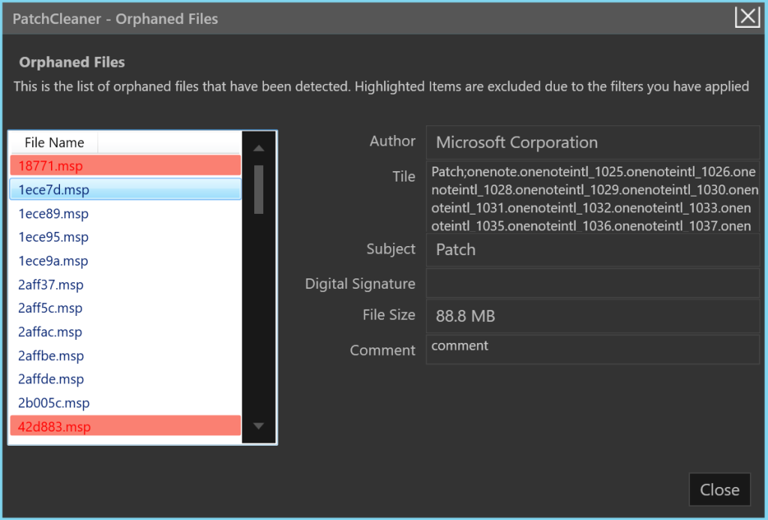Select 2aff37.msp orphaned file
The height and width of the screenshot is (520, 768).
pyautogui.click(x=125, y=285)
